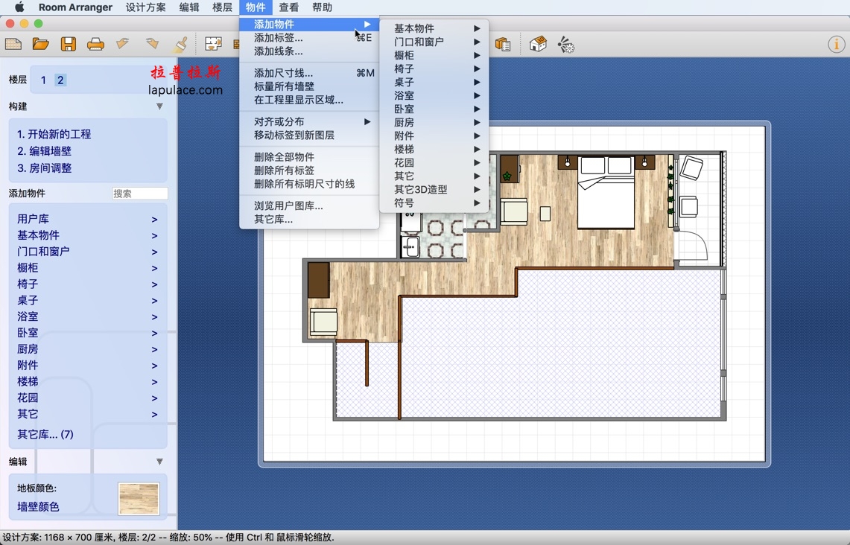Choose 其它库... in the 物件 menu
This screenshot has width=850, height=545.
pyautogui.click(x=309, y=220)
